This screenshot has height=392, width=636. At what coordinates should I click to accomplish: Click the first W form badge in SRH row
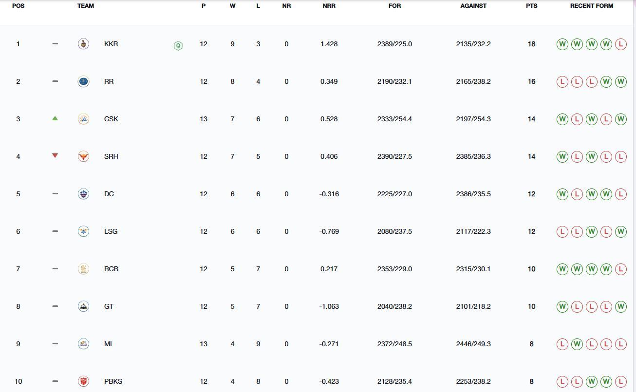click(x=562, y=157)
